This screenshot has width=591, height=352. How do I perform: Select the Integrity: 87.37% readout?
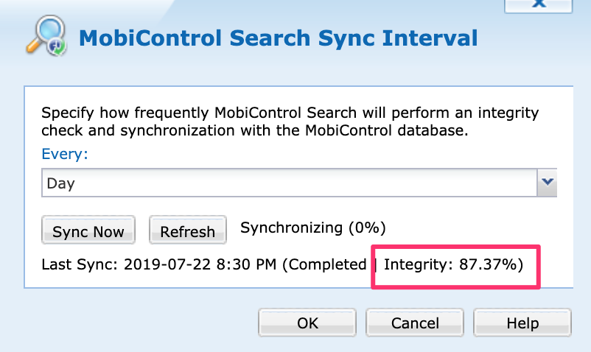tap(453, 264)
